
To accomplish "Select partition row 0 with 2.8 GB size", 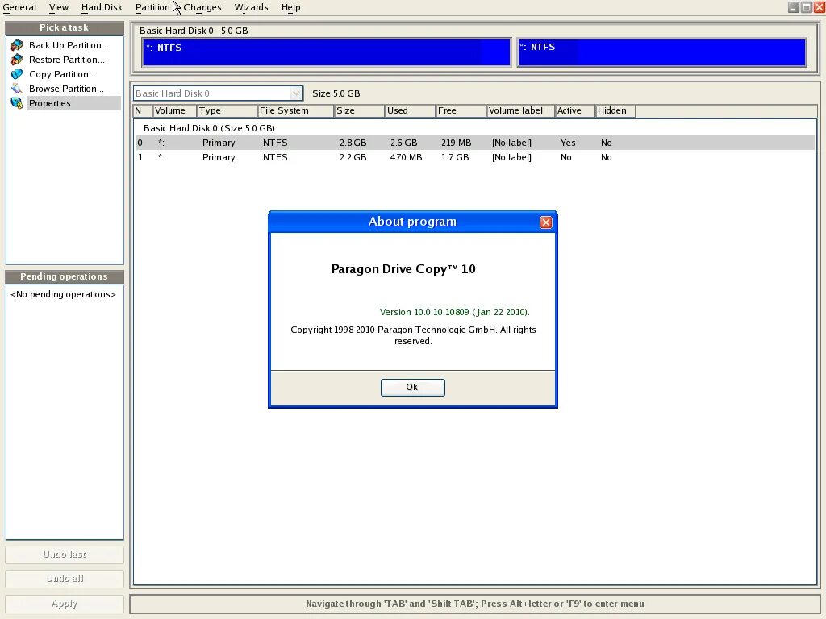I will tap(474, 143).
